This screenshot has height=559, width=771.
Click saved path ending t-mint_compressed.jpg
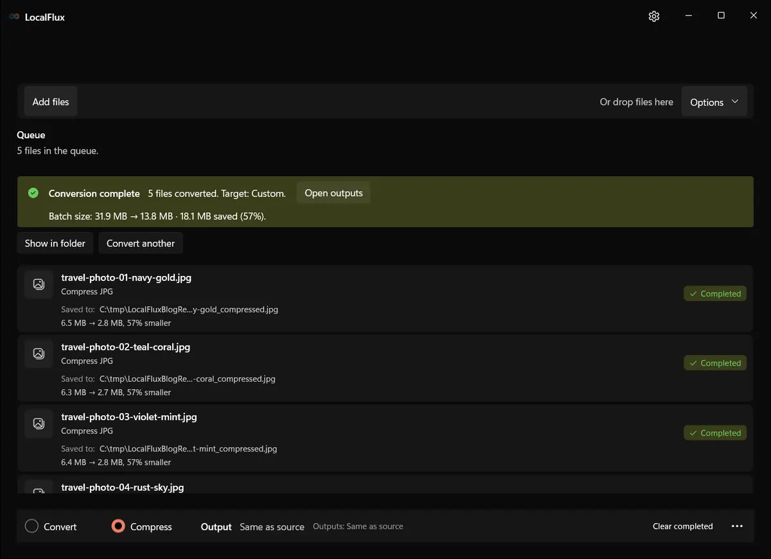188,449
